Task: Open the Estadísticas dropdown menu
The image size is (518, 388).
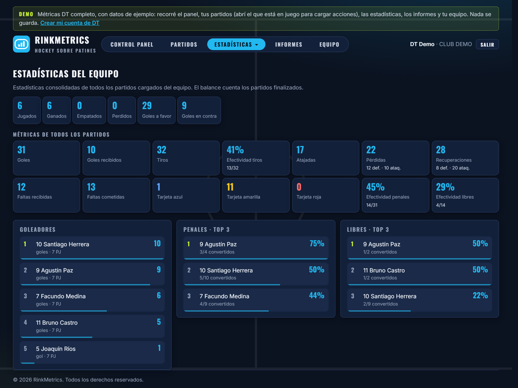Action: 236,44
